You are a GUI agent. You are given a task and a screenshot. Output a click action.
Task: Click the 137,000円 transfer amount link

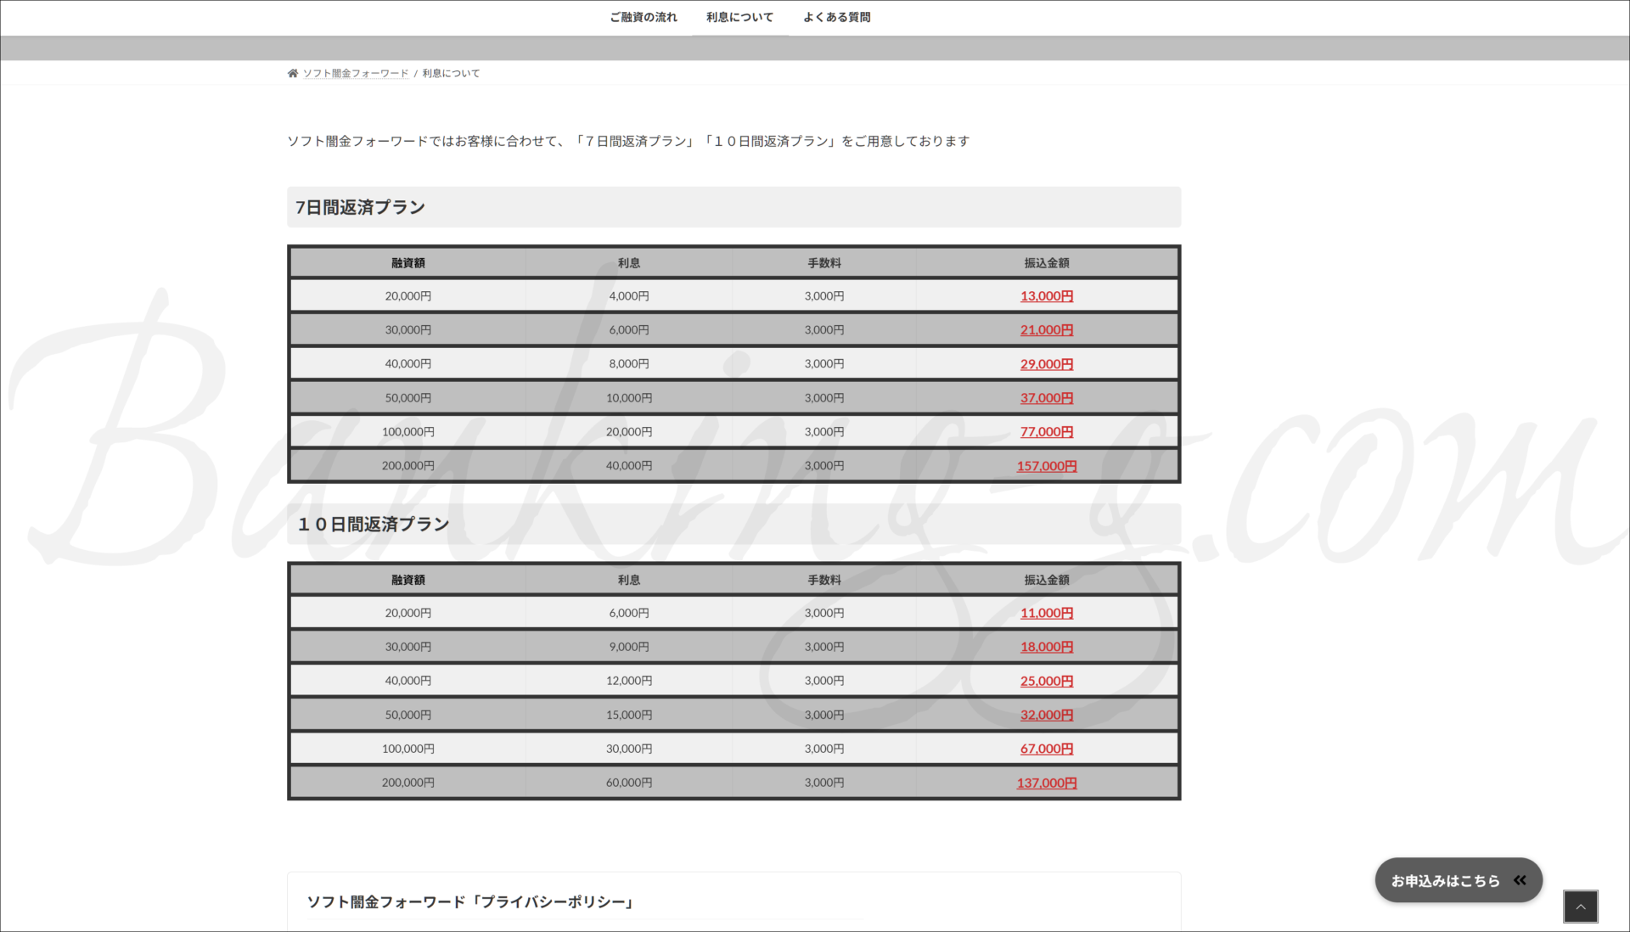pyautogui.click(x=1046, y=783)
